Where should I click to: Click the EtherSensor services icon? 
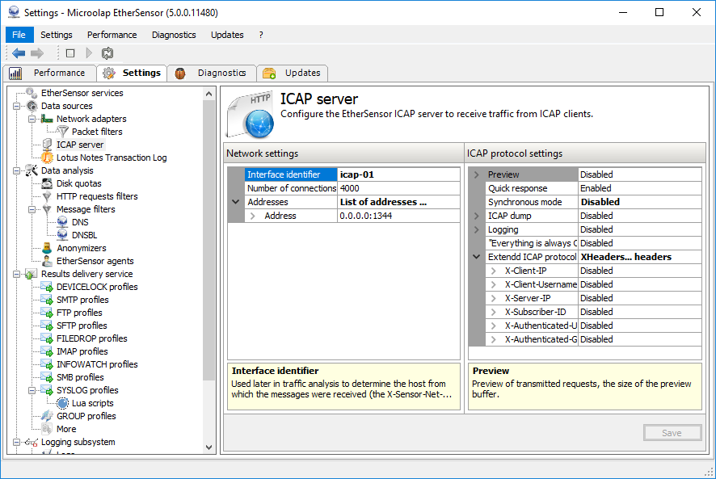pyautogui.click(x=32, y=93)
